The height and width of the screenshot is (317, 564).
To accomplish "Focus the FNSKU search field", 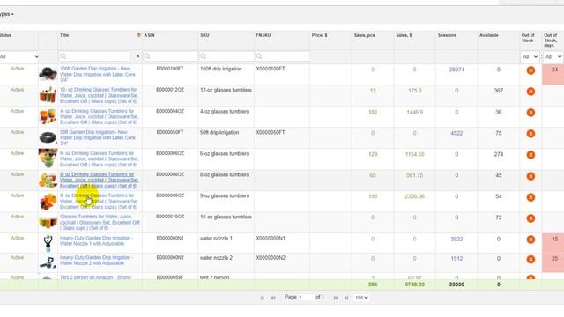I will pos(282,56).
